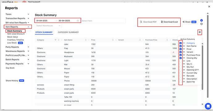Image resolution: width=213 pixels, height=111 pixels.
Task: Grab drag handle beside Price column
Action: [184, 49]
